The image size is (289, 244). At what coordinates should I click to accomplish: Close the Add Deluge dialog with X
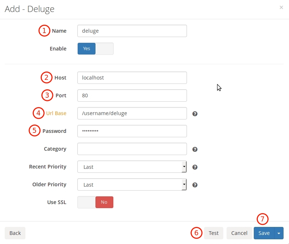click(x=281, y=7)
